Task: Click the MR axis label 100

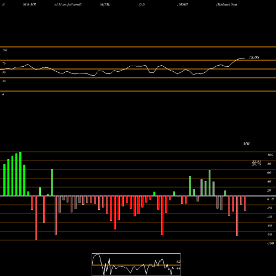Action: point(270,155)
